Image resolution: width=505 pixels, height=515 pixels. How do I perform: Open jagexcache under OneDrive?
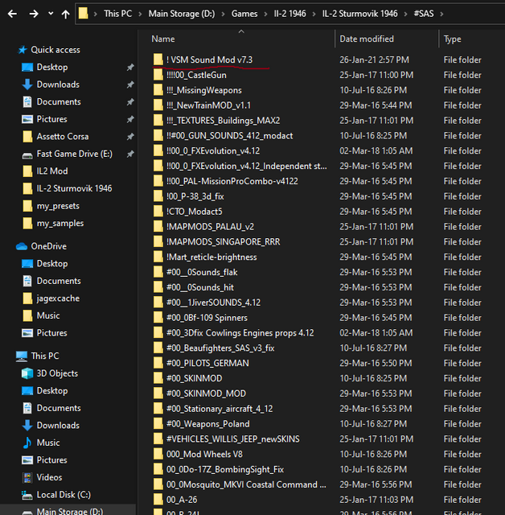pyautogui.click(x=58, y=299)
